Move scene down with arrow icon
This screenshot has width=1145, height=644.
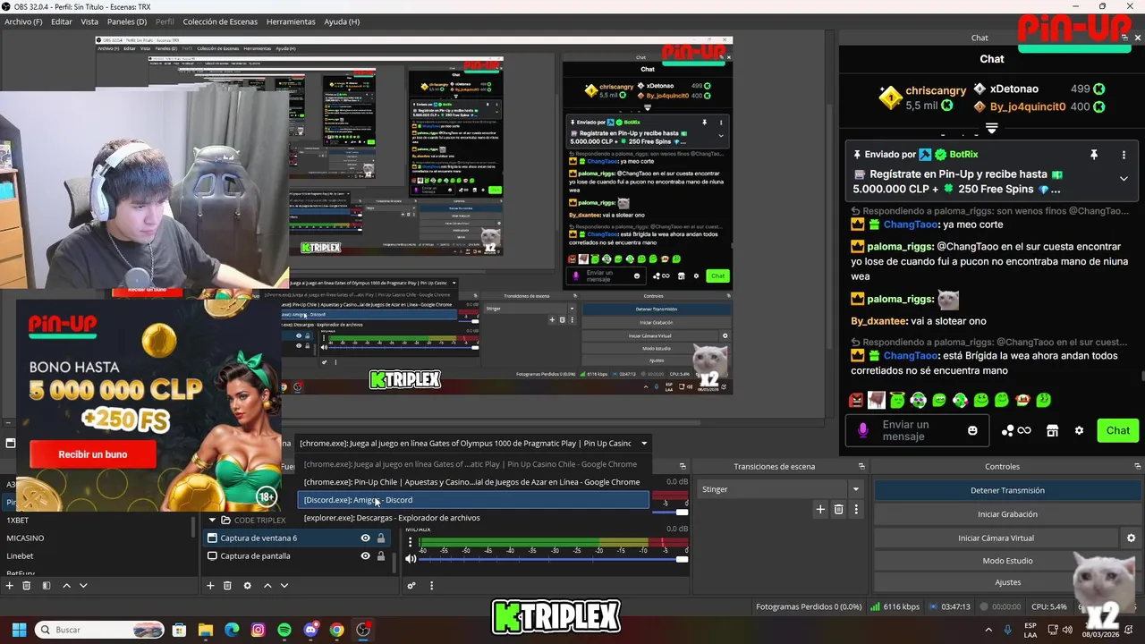coord(83,585)
